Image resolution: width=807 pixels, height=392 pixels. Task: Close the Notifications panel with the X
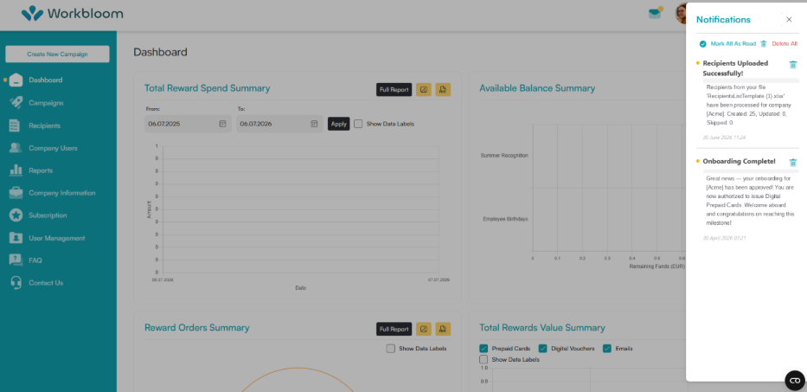pyautogui.click(x=789, y=20)
